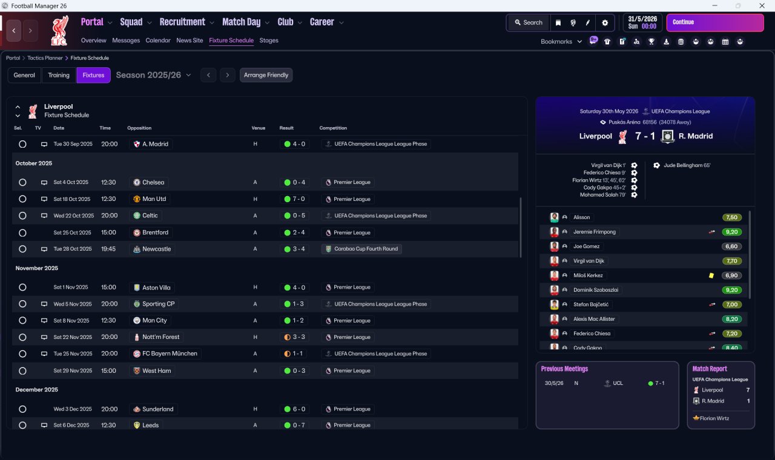Click the player ratings list scrollbar
Image resolution: width=775 pixels, height=460 pixels.
pos(750,254)
